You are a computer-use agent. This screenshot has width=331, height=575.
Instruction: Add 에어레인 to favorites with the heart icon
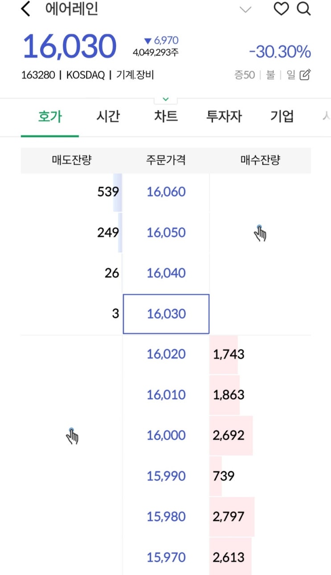point(281,9)
